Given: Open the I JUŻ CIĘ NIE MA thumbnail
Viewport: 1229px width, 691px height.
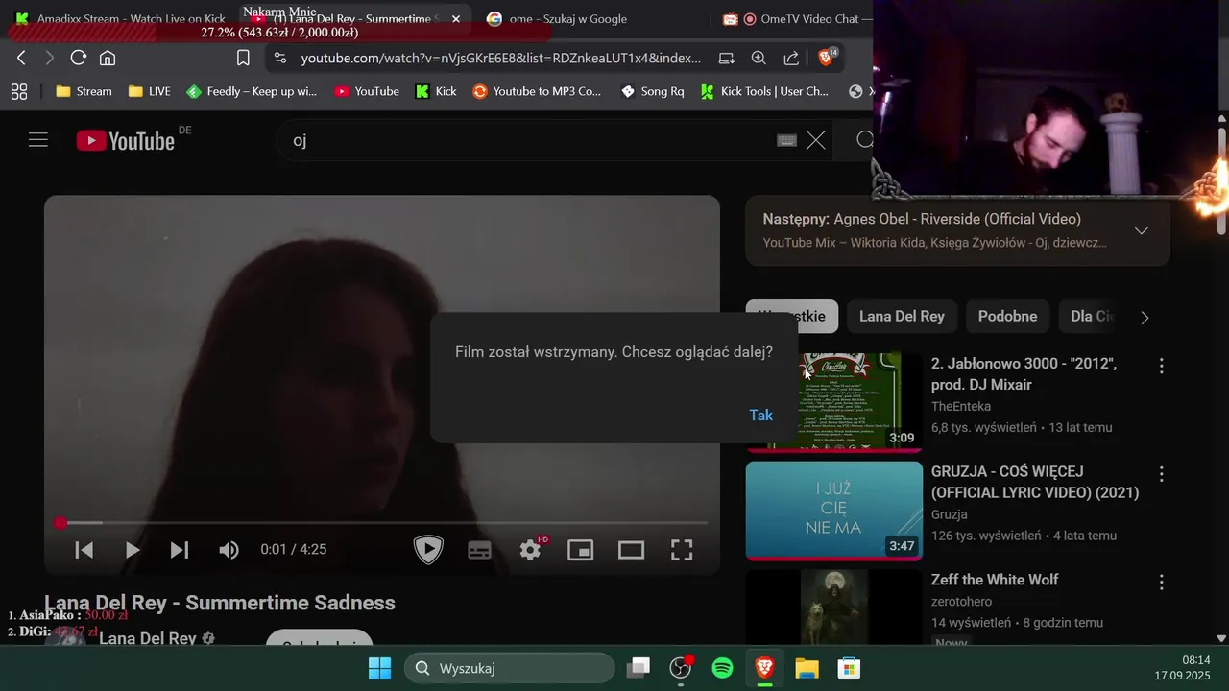Looking at the screenshot, I should click(834, 511).
